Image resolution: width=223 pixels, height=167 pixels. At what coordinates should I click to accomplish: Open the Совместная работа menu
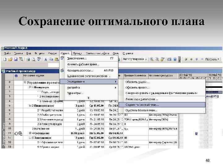tap(98, 54)
